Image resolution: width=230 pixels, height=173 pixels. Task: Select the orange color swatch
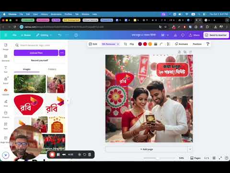[150, 44]
